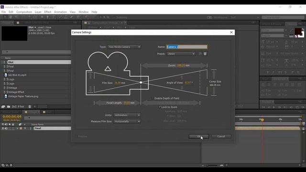
Task: Close the Camera Settings dialog with X
Action: click(231, 32)
